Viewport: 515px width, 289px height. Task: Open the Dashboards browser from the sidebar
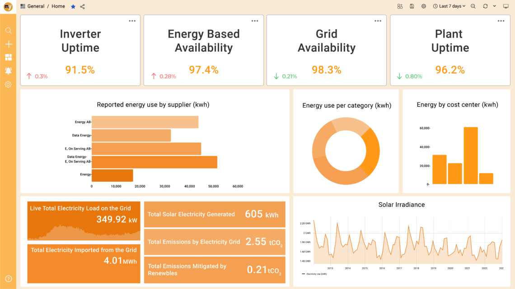click(8, 57)
